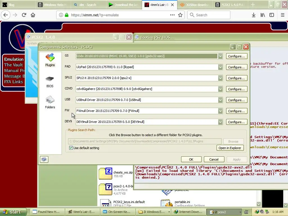Click explorer scrollbar down arrow
The image size is (288, 216).
[x=259, y=204]
